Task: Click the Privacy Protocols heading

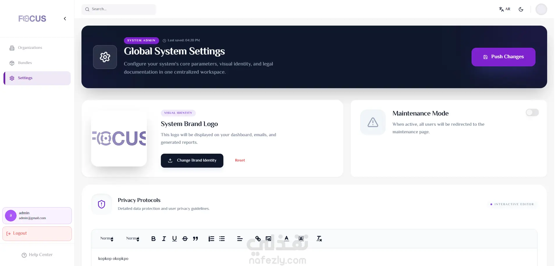Action: tap(139, 200)
